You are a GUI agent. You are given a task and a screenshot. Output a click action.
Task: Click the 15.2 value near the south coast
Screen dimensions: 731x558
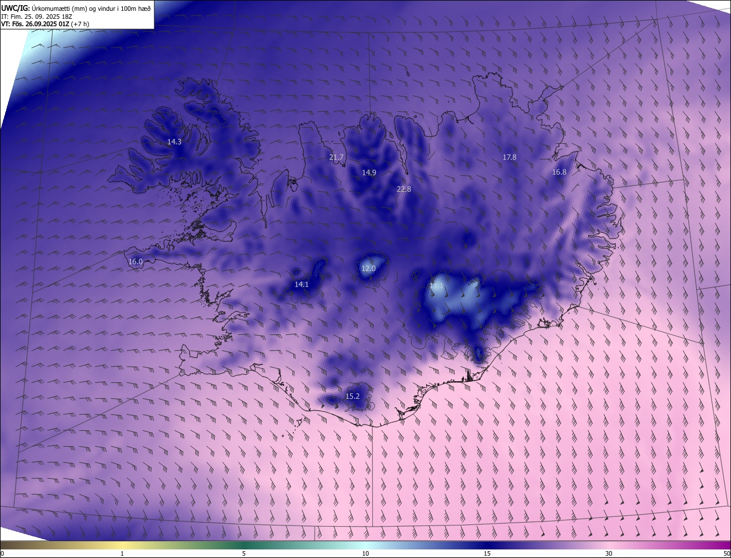(x=352, y=396)
